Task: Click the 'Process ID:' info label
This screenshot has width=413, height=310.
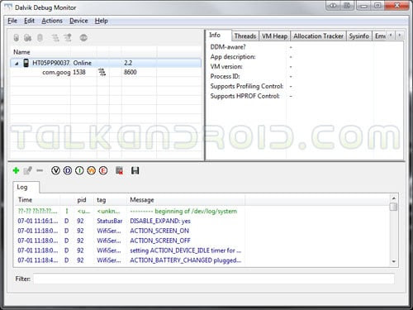Action: tap(225, 76)
